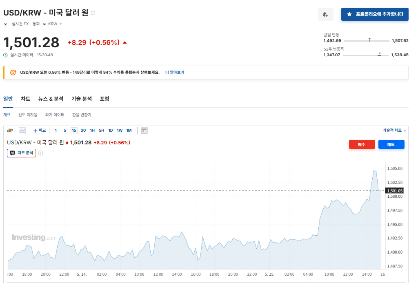Select the 1H interval
Screen dimensions: 409x283
tap(92, 130)
